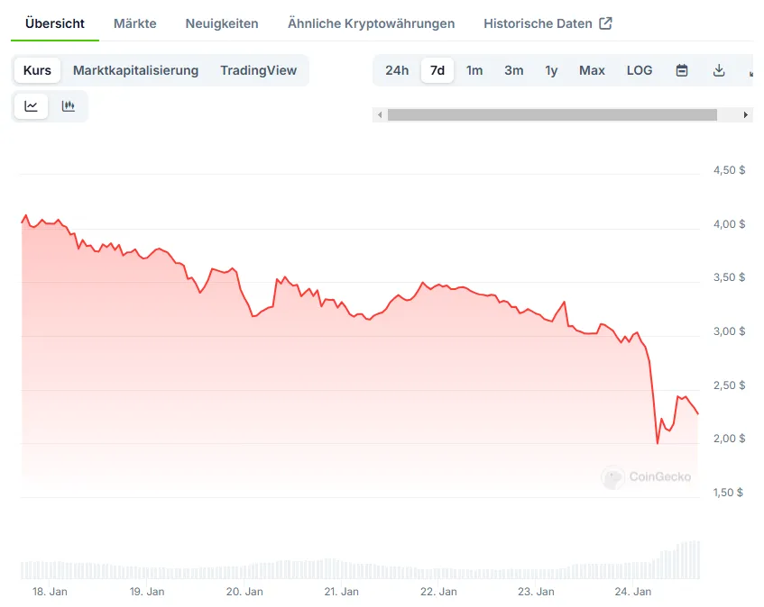Go to Ähnliche Kryptowährungen tab
The width and height of the screenshot is (764, 607).
(371, 23)
